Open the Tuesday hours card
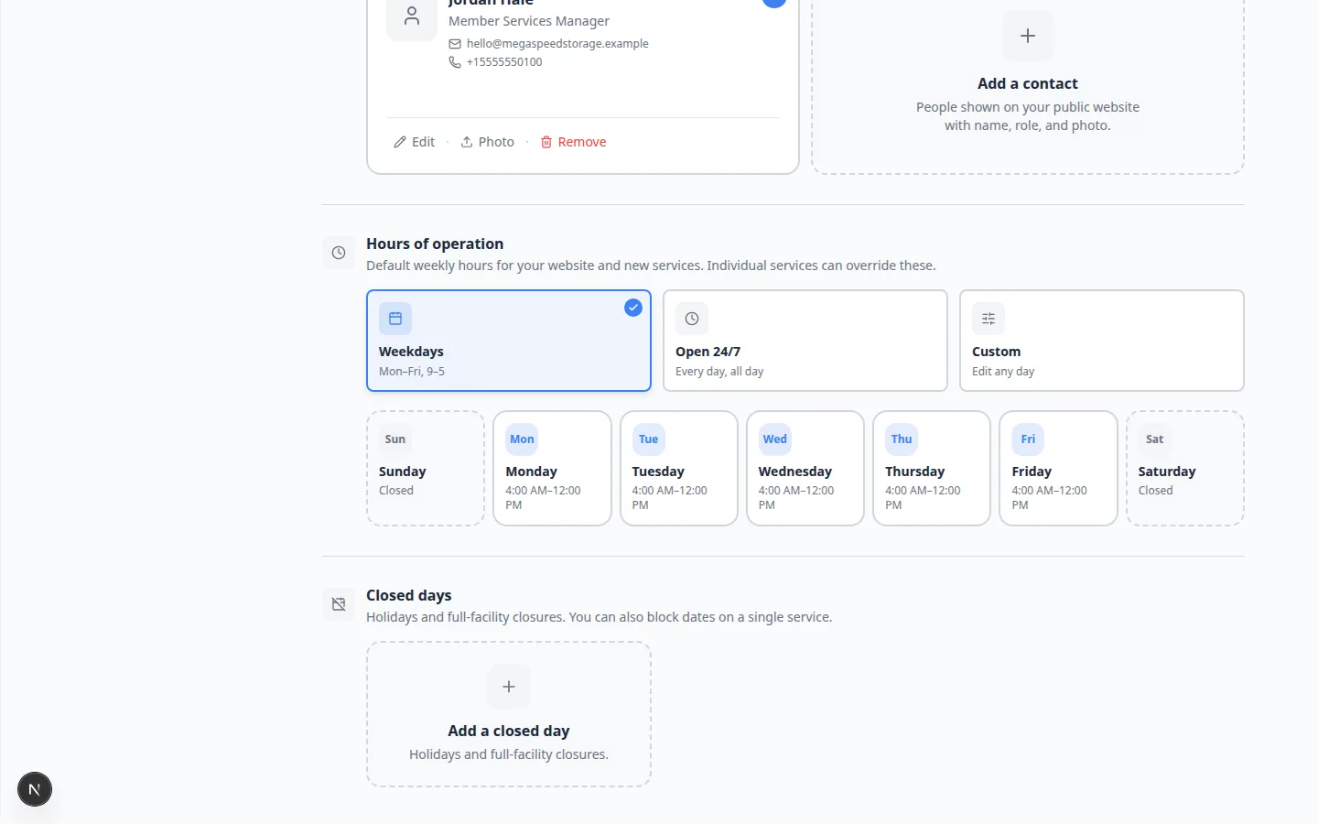1318x824 pixels. tap(679, 468)
